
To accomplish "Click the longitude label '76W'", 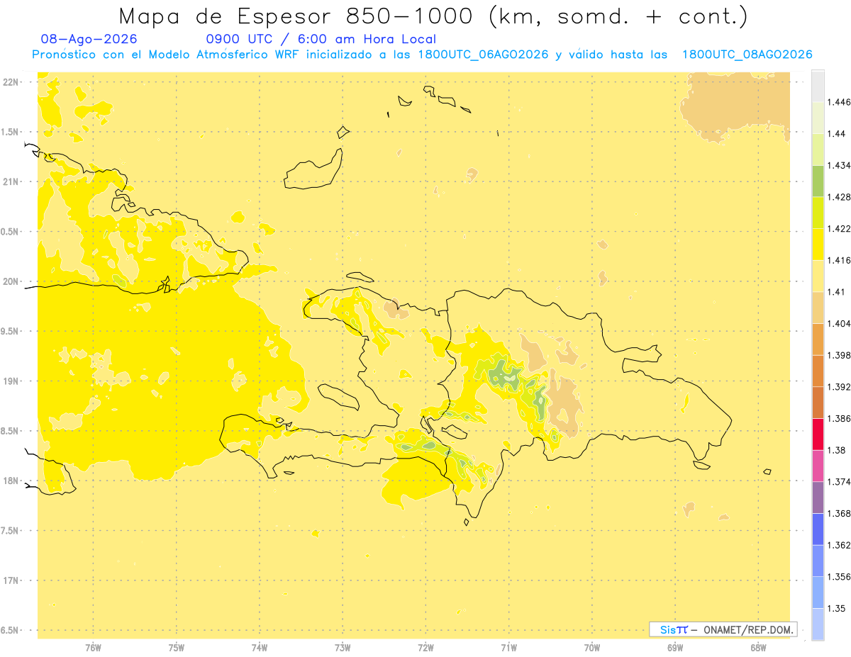I will click(93, 647).
